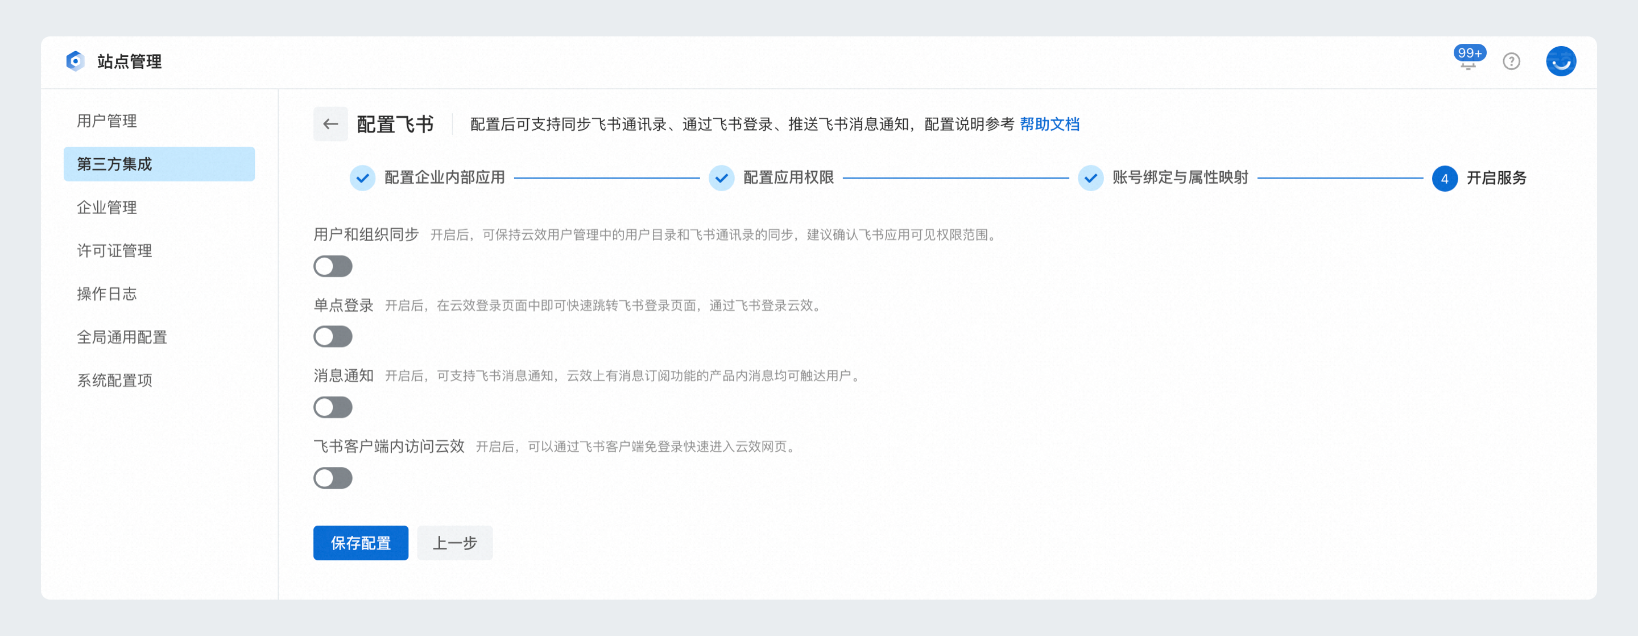This screenshot has width=1638, height=636.
Task: Open the user avatar menu
Action: (x=1561, y=61)
